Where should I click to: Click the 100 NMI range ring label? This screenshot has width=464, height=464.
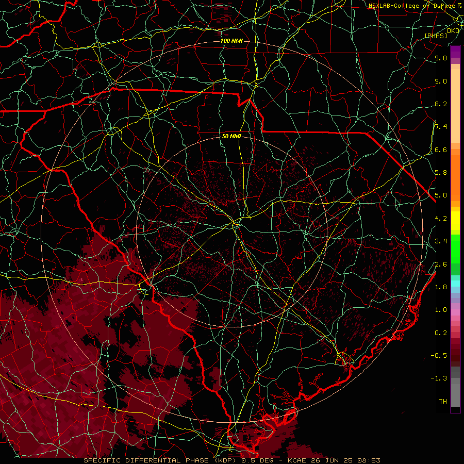click(x=231, y=41)
